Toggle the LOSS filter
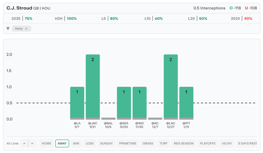The image size is (263, 153). coord(90,144)
